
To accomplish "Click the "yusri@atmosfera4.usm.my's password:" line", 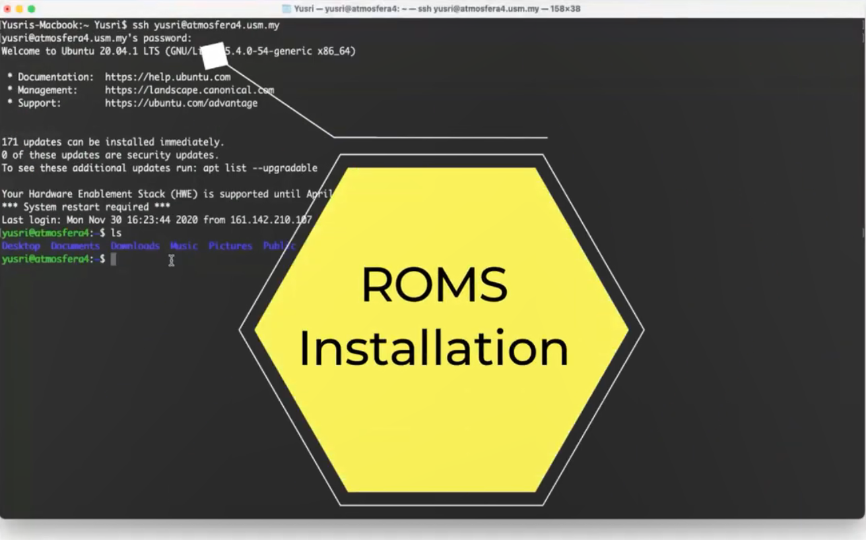I will tap(96, 38).
